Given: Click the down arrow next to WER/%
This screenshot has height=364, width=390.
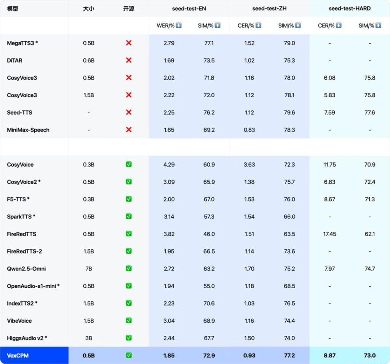Looking at the screenshot, I should 179,26.
